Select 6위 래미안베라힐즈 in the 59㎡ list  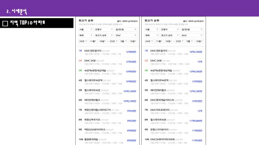click(108, 101)
